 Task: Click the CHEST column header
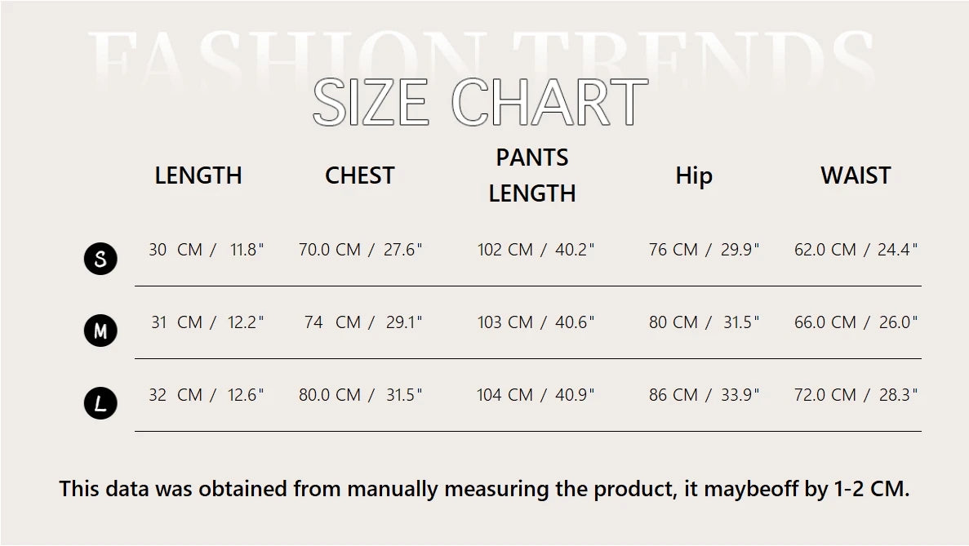pos(360,175)
